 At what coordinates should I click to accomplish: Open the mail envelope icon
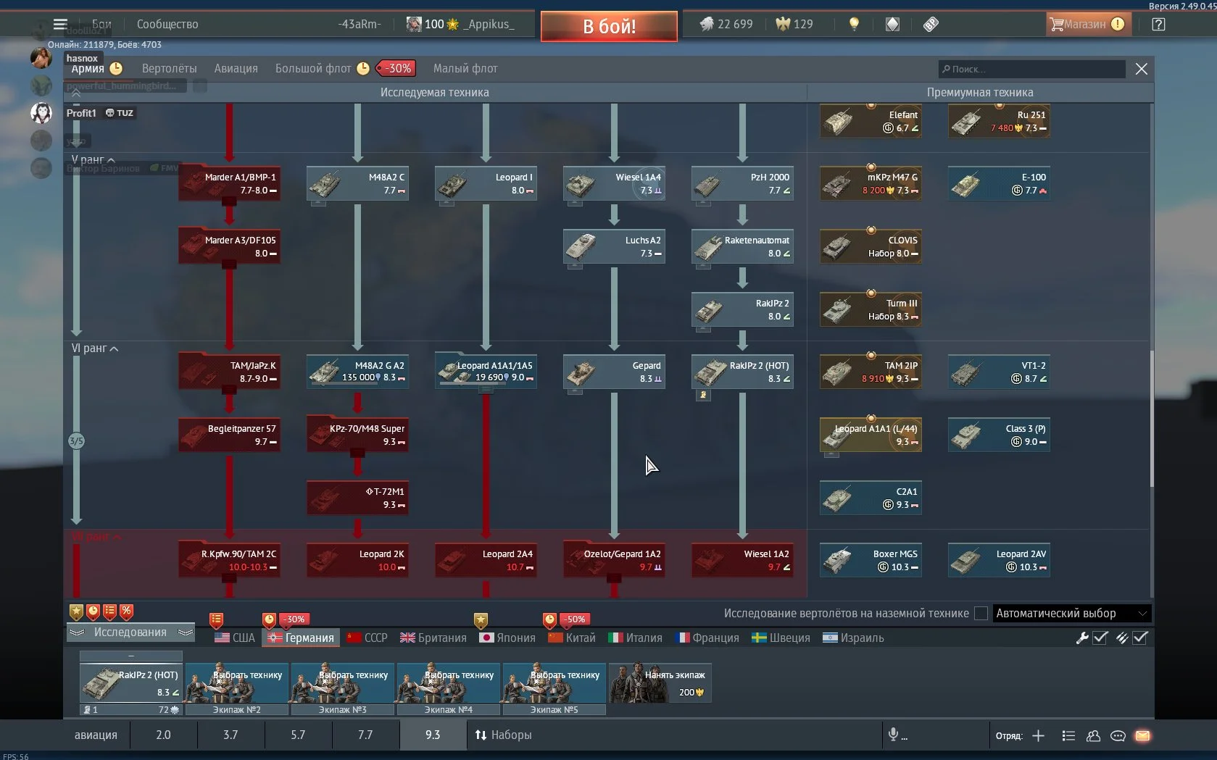(x=1142, y=735)
